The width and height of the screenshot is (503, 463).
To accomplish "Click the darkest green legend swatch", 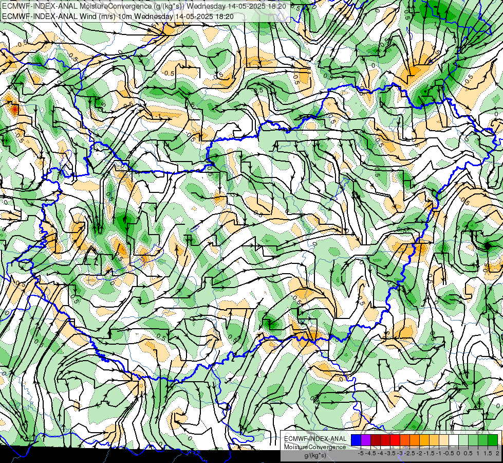I will 493,440.
